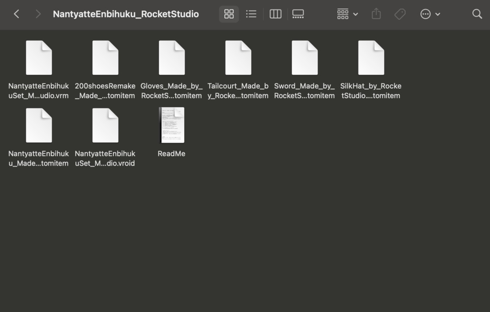This screenshot has width=490, height=312.
Task: Click the file name 'Gloves_Made_by_RocketS...tomitem'
Action: pos(172,90)
